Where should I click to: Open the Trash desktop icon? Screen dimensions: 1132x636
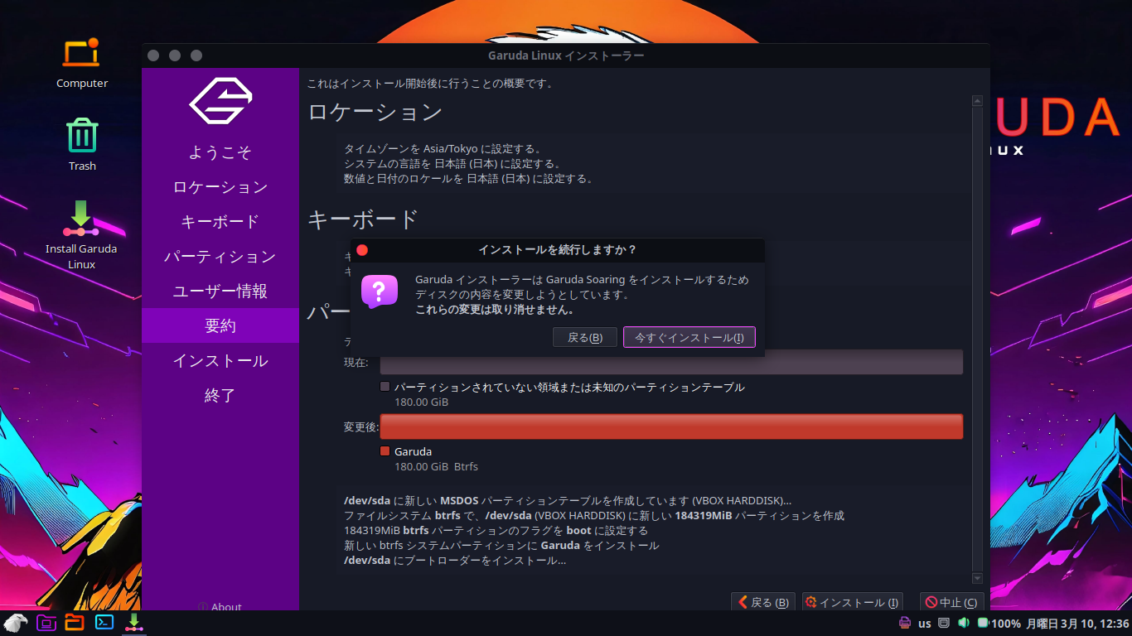click(x=82, y=143)
